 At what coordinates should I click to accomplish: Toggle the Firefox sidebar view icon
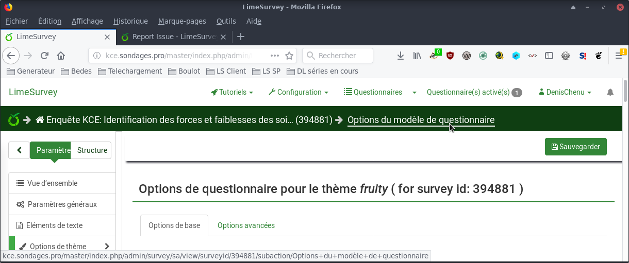tap(549, 56)
